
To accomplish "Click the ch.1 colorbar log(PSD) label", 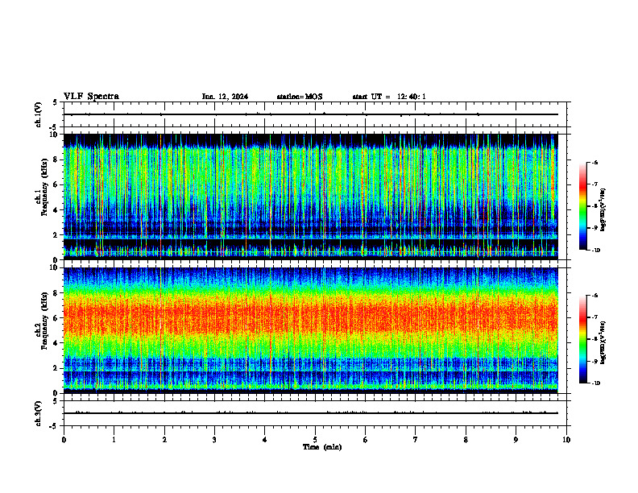I will tap(603, 209).
